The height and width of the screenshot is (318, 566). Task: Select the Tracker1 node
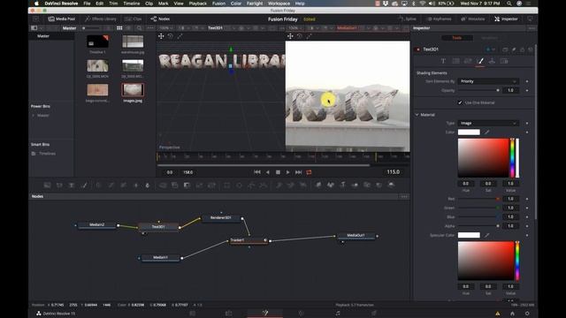point(249,240)
